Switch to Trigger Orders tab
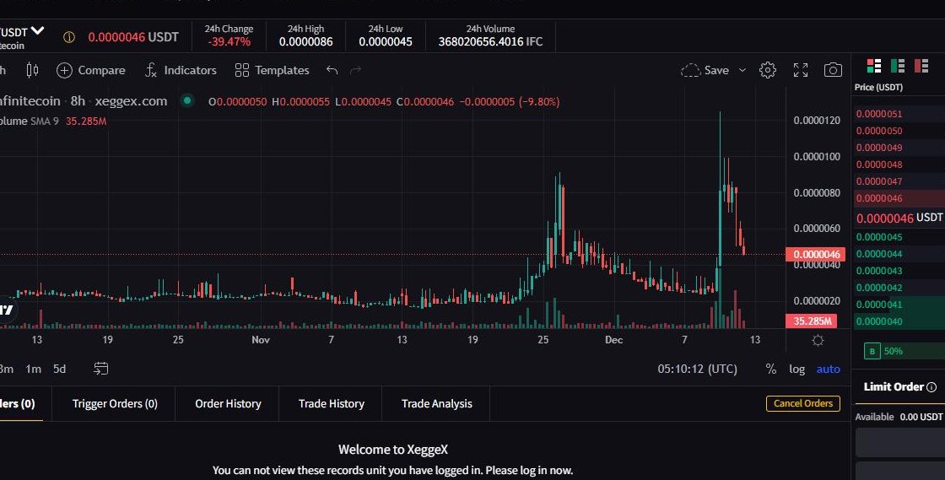The image size is (945, 480). pyautogui.click(x=115, y=403)
